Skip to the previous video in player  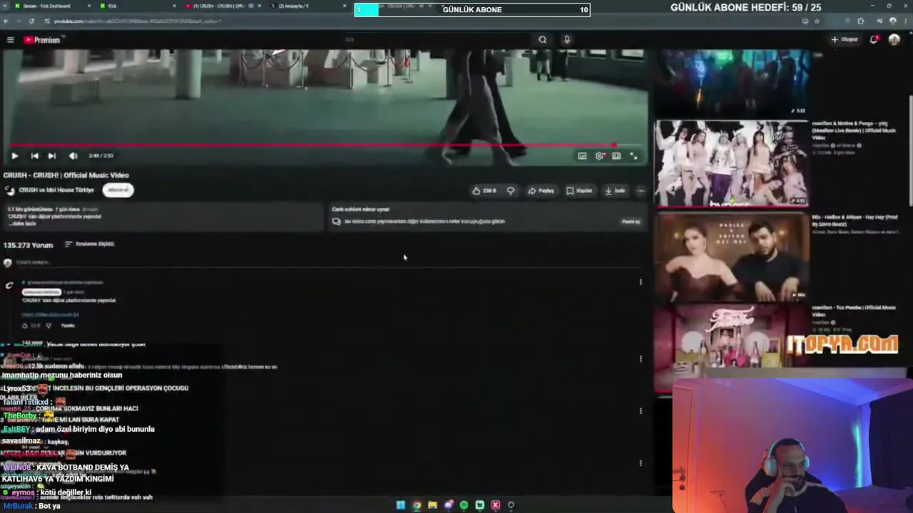(34, 155)
